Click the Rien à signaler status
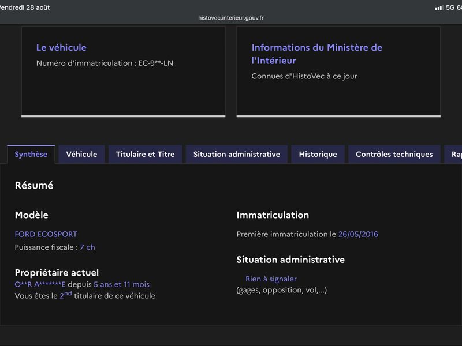Image resolution: width=462 pixels, height=346 pixels. click(271, 279)
